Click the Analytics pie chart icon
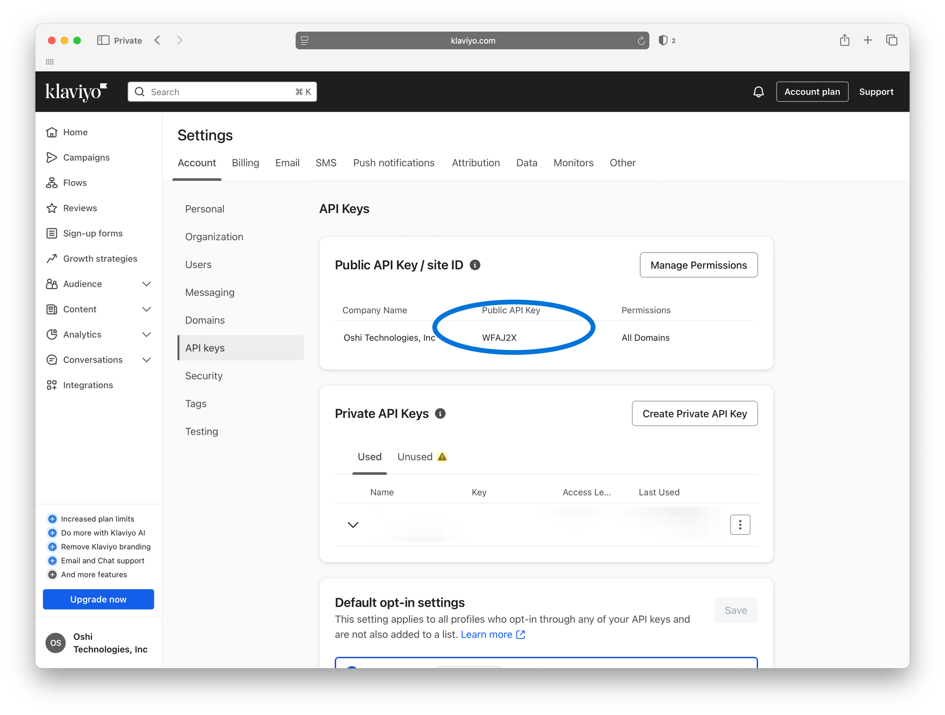This screenshot has height=715, width=945. point(52,334)
